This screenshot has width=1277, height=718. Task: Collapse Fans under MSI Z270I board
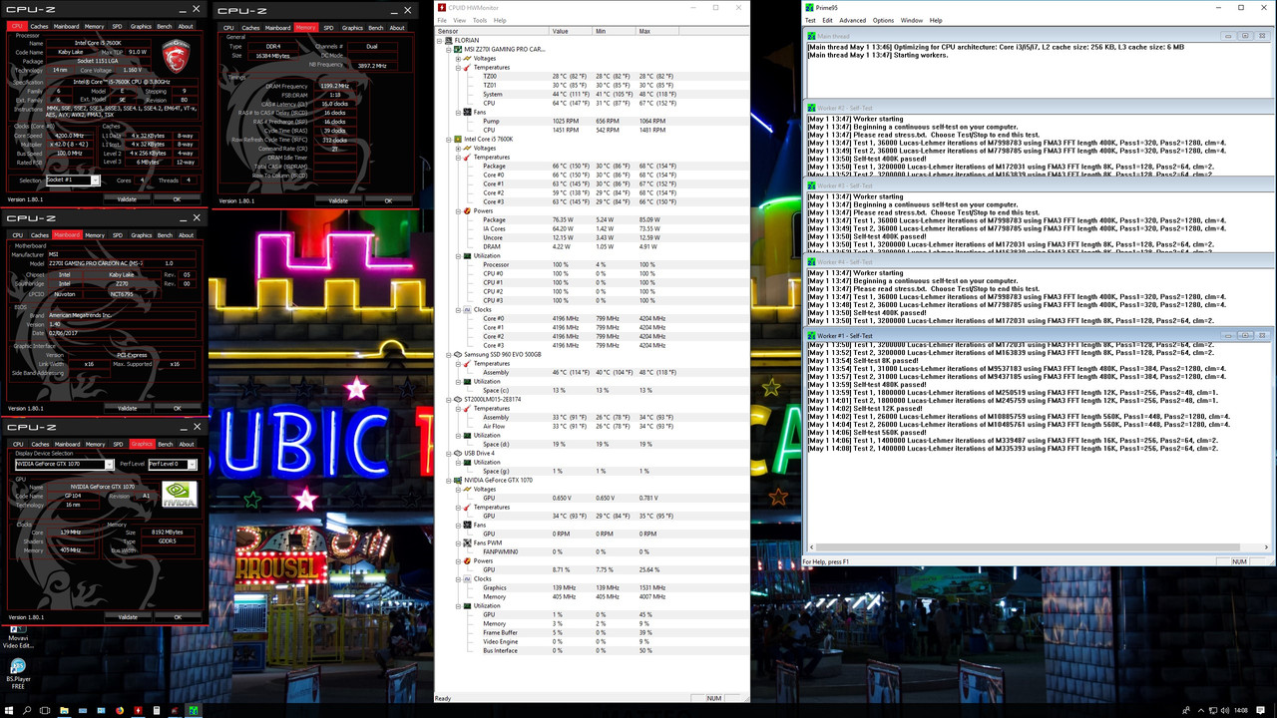click(458, 112)
